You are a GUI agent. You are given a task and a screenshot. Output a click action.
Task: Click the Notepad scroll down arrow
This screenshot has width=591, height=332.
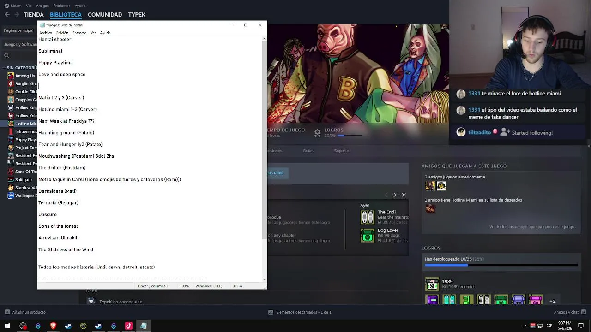click(265, 279)
